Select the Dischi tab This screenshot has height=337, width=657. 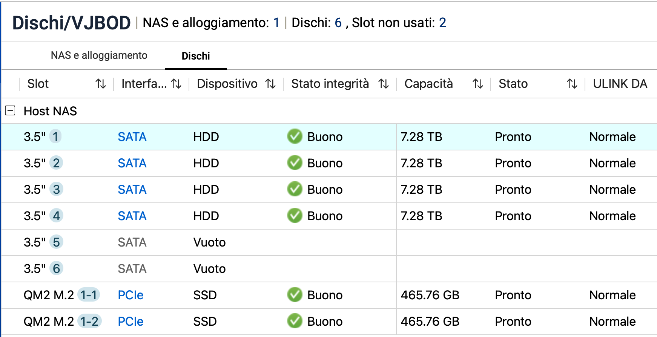[196, 56]
